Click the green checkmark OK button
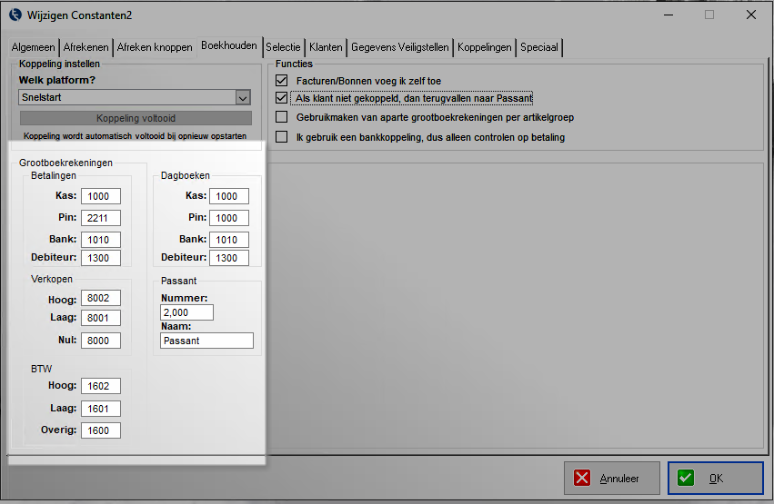 tap(715, 478)
